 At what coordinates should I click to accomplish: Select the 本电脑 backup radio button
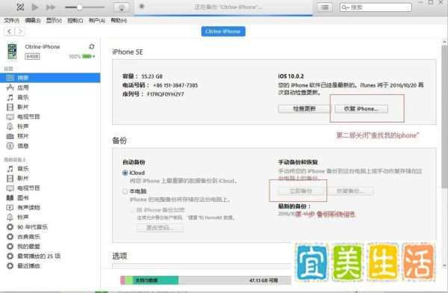(x=125, y=191)
